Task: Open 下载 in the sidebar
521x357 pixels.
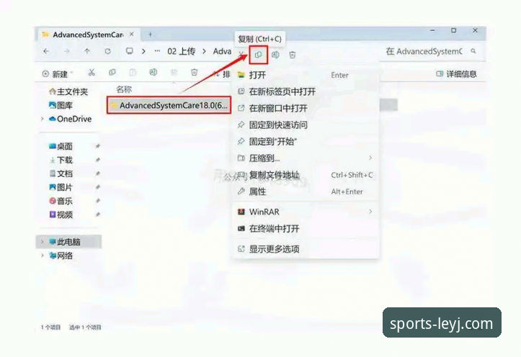Action: click(x=61, y=160)
